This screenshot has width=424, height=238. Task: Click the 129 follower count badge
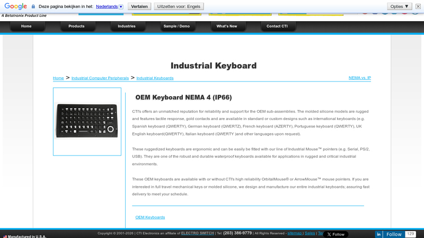coord(410,234)
